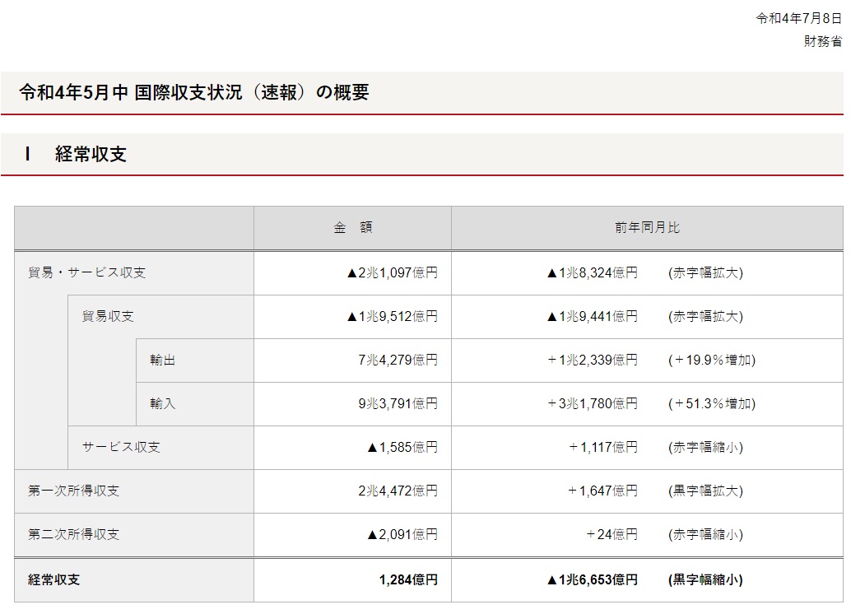Click the 金額 column header
The image size is (851, 614).
[352, 228]
